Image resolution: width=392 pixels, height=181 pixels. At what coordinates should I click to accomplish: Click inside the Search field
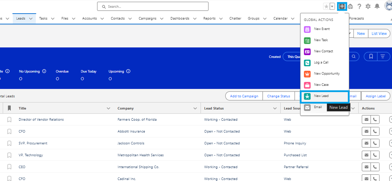pos(153,6)
